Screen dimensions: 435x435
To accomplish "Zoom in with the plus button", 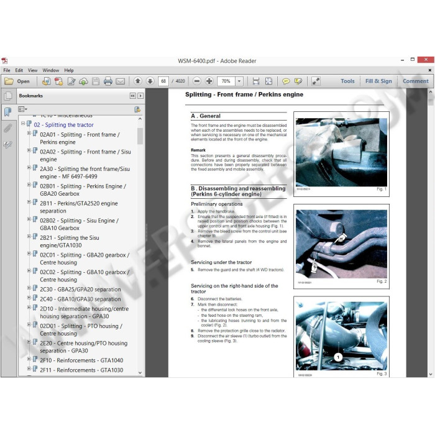I will click(x=209, y=81).
